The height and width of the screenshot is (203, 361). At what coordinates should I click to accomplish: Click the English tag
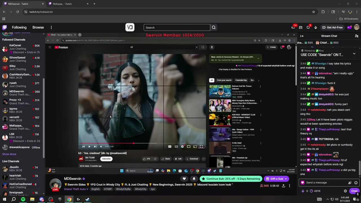pyautogui.click(x=95, y=189)
